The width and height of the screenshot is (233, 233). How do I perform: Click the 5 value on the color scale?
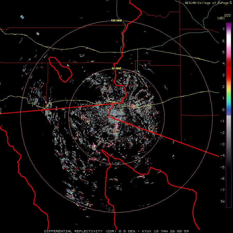(223, 52)
